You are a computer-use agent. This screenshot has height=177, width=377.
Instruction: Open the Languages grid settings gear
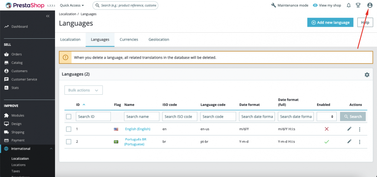pyautogui.click(x=367, y=75)
